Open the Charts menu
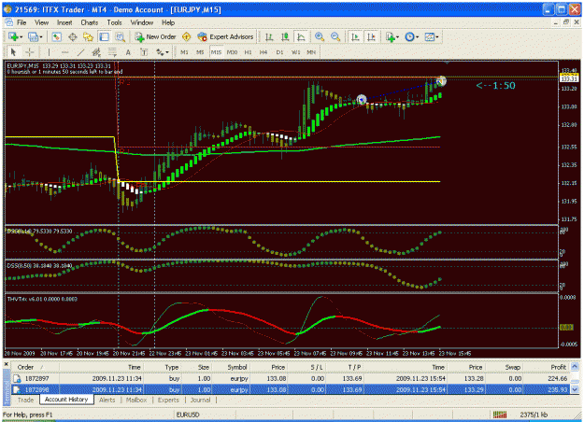This screenshot has height=422, width=584. 90,22
